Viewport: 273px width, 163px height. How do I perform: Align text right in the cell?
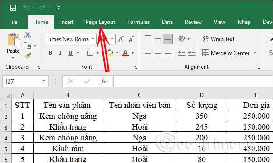[168, 53]
